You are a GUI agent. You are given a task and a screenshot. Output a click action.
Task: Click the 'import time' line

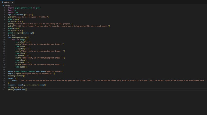click(x=13, y=12)
